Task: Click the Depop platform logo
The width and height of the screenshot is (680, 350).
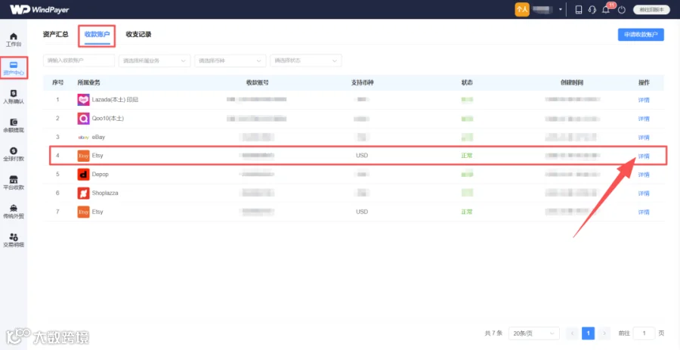Action: pos(83,175)
